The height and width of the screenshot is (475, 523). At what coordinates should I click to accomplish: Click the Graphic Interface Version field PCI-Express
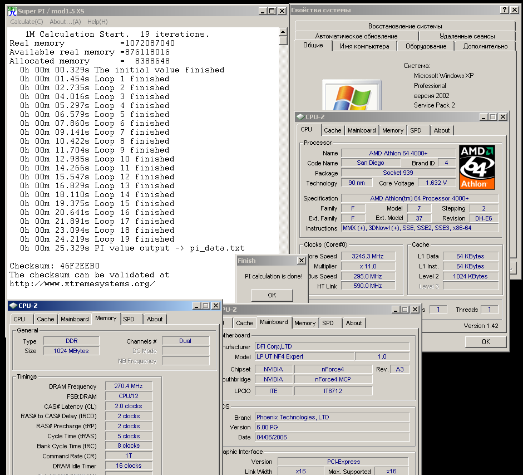point(343,462)
